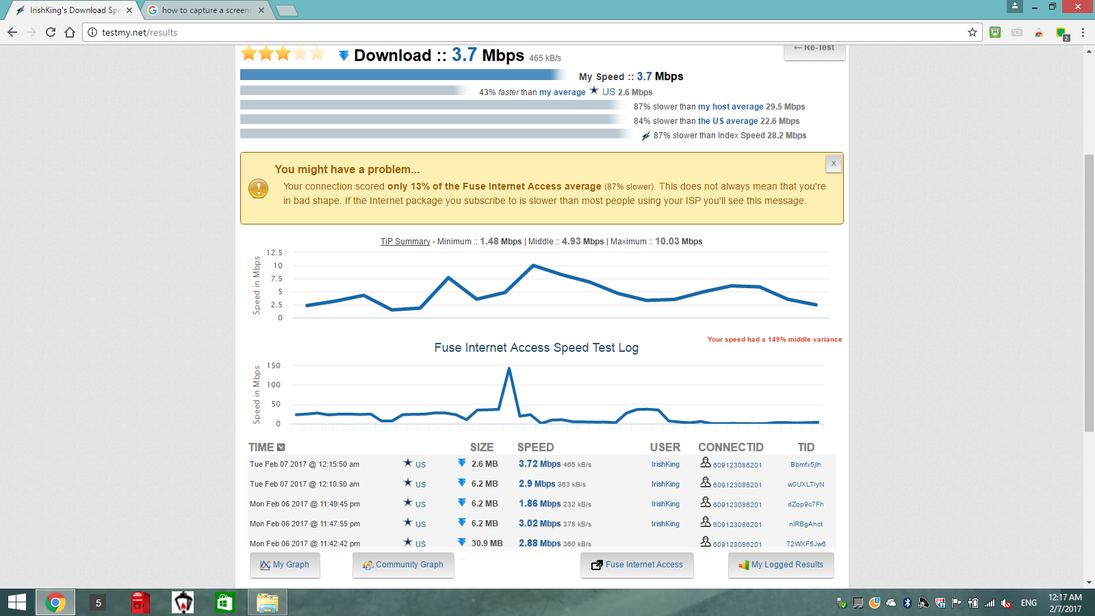Click the 'my host average' link
This screenshot has width=1095, height=616.
tap(730, 107)
